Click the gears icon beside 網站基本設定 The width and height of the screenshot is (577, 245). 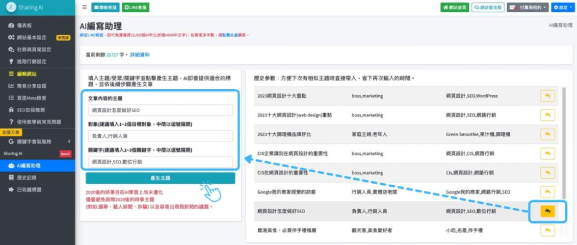[x=11, y=37]
